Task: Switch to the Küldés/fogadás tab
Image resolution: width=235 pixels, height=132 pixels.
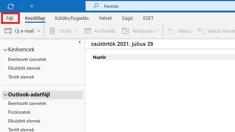Action: (x=72, y=18)
